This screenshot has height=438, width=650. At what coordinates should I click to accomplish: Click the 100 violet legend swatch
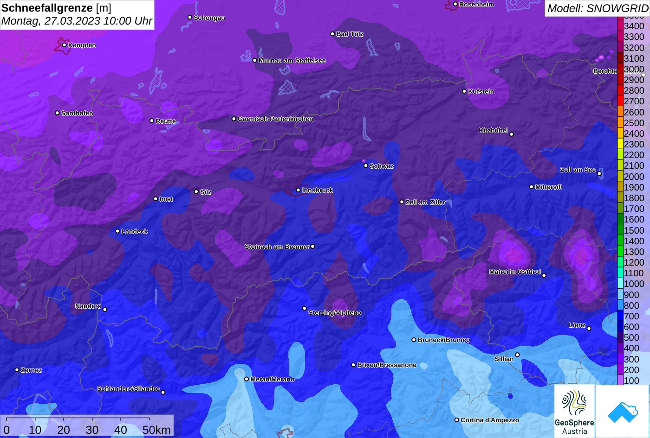pos(620,380)
